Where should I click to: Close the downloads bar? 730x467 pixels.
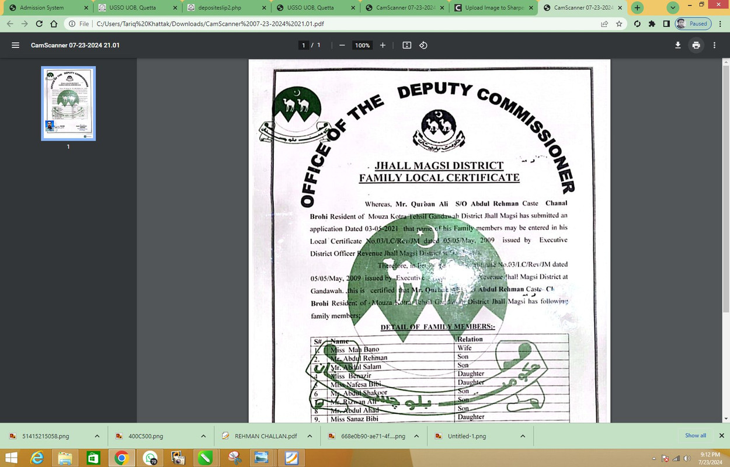point(721,435)
